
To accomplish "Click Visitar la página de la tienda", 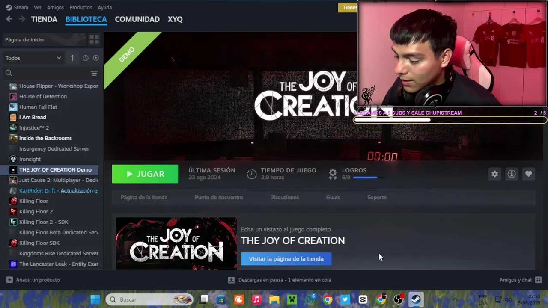I will (286, 259).
